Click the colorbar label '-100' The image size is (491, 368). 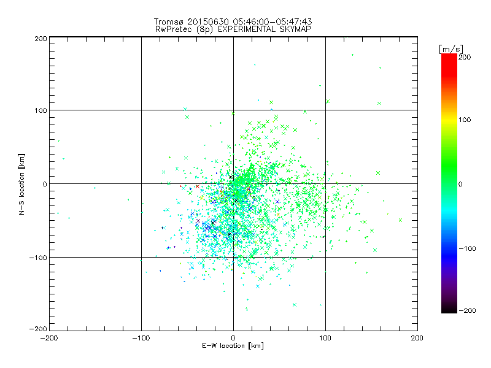(467, 249)
